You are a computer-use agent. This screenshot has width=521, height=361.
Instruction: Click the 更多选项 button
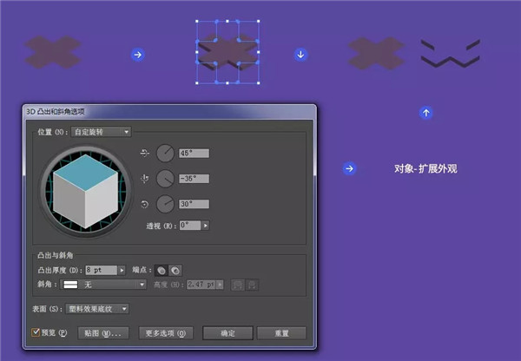point(166,333)
